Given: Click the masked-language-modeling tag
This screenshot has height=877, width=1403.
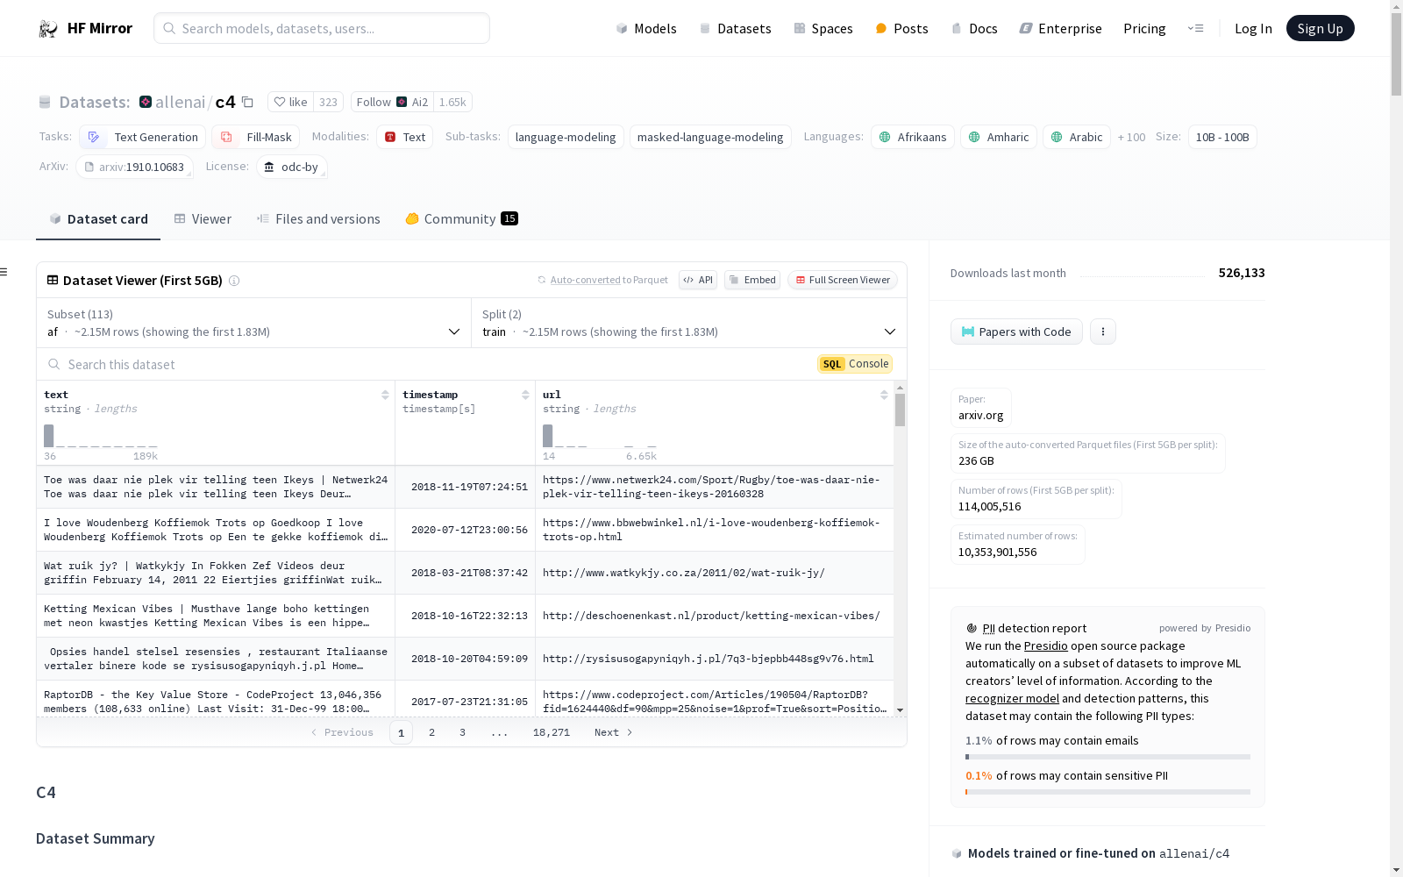Looking at the screenshot, I should tap(710, 137).
